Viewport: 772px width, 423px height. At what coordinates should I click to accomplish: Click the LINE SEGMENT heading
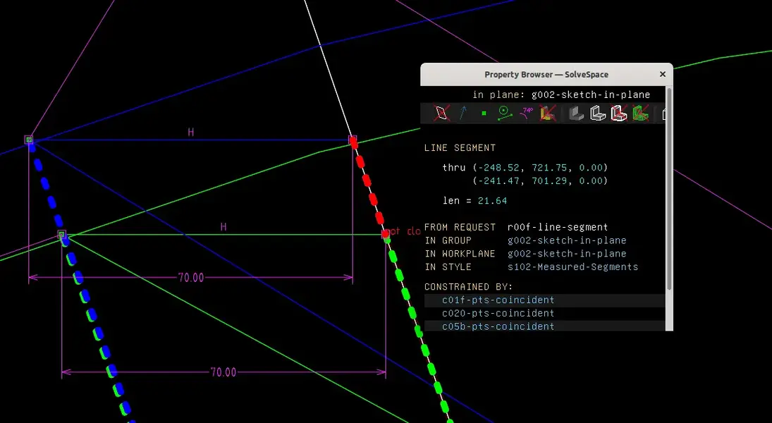[460, 148]
